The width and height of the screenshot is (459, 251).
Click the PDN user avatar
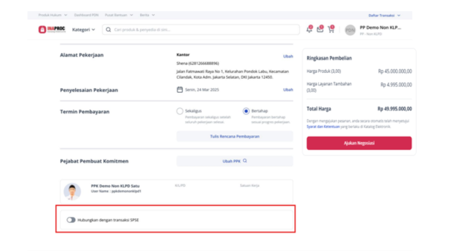tap(350, 30)
